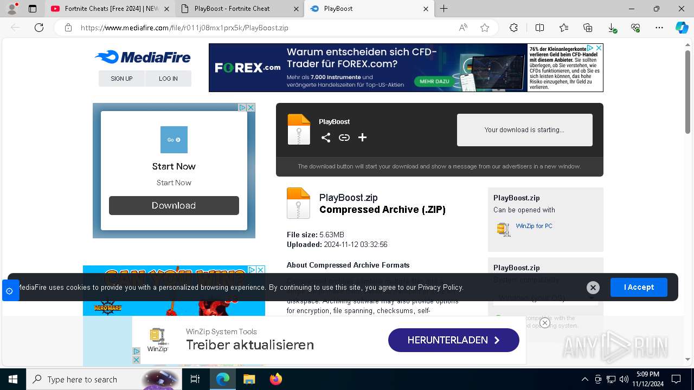Open a new tab with the plus button

(444, 9)
